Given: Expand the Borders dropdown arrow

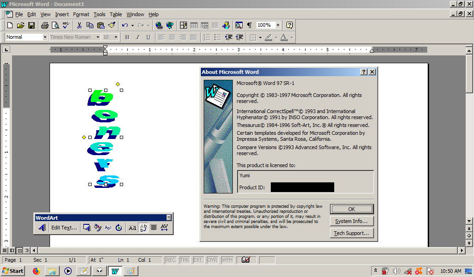Looking at the screenshot, I should coord(260,37).
